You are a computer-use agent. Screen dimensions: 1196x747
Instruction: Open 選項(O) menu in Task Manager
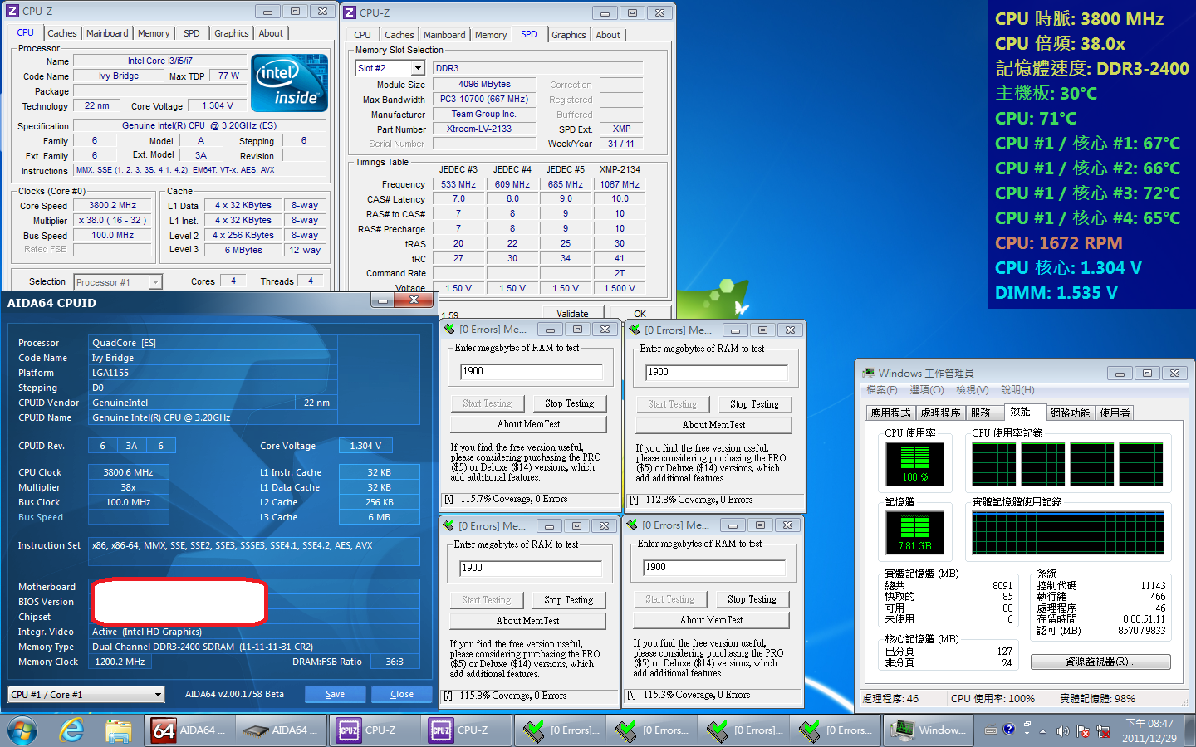click(x=927, y=390)
